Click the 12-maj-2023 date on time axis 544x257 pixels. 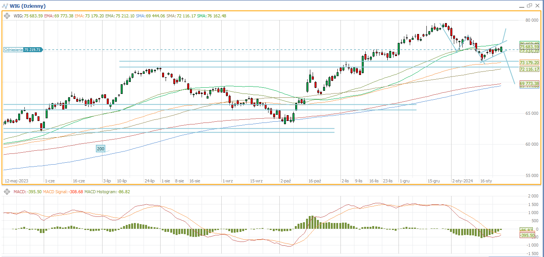tap(17, 181)
